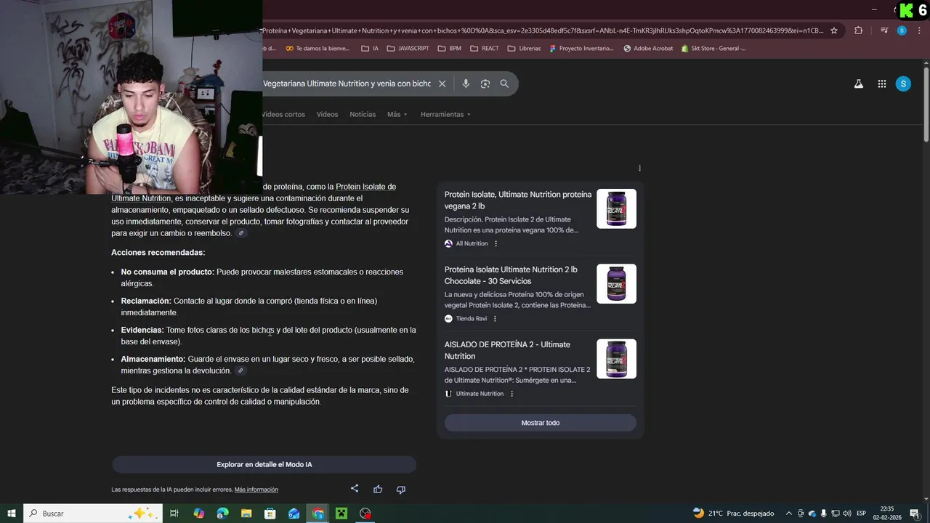Image resolution: width=930 pixels, height=523 pixels.
Task: Open 'Skt Store - General' bookmark
Action: pyautogui.click(x=713, y=49)
